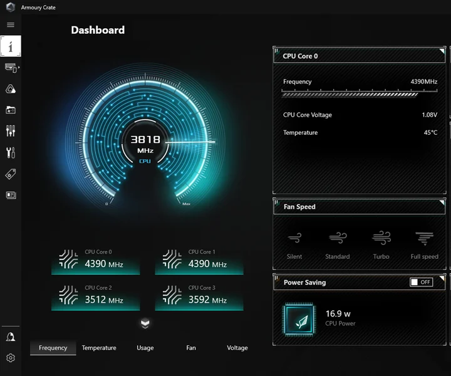The image size is (451, 376).
Task: Open the Settings gear icon
Action: pyautogui.click(x=11, y=358)
